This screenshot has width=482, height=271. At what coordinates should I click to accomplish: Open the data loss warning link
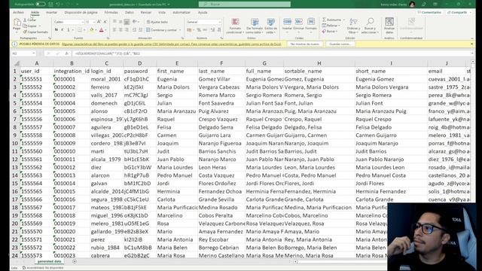(172, 44)
